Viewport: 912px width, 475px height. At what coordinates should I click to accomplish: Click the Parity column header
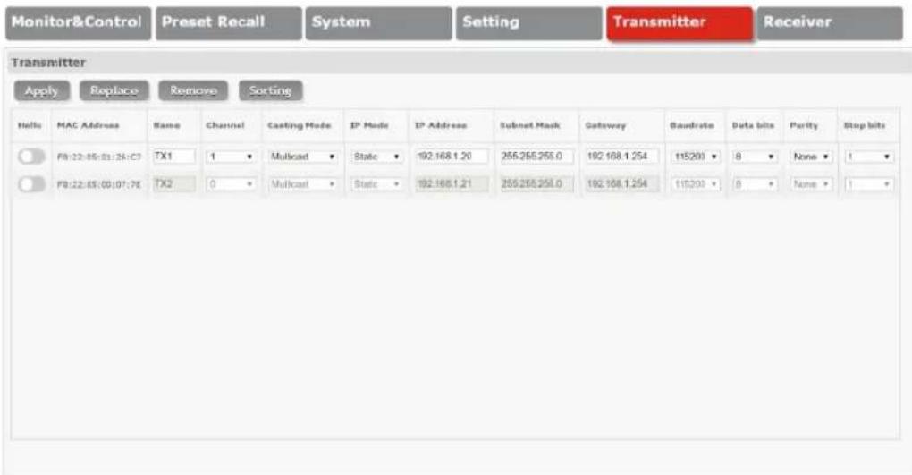click(x=804, y=125)
